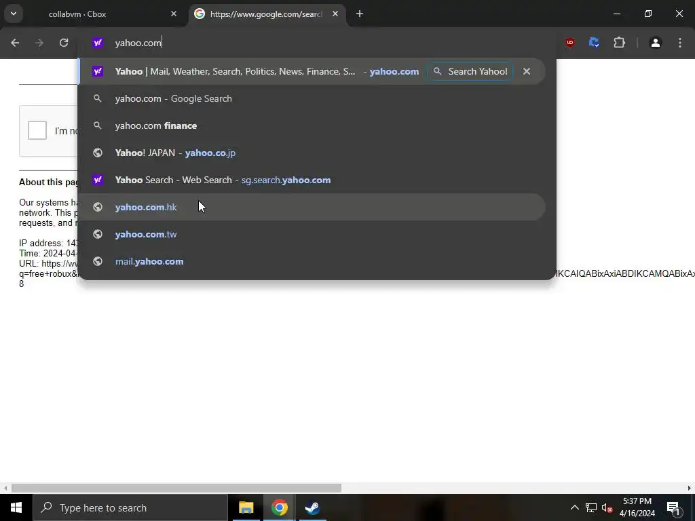Click the Search Yahoo! chip button
The image size is (695, 521).
point(470,71)
